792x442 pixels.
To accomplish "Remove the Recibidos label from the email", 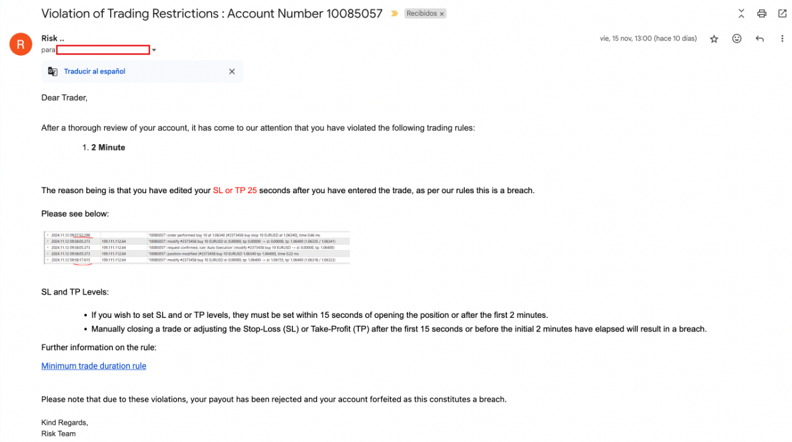I will [x=442, y=13].
